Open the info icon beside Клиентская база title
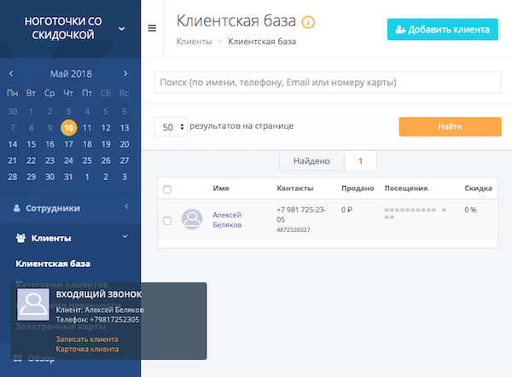 (308, 22)
